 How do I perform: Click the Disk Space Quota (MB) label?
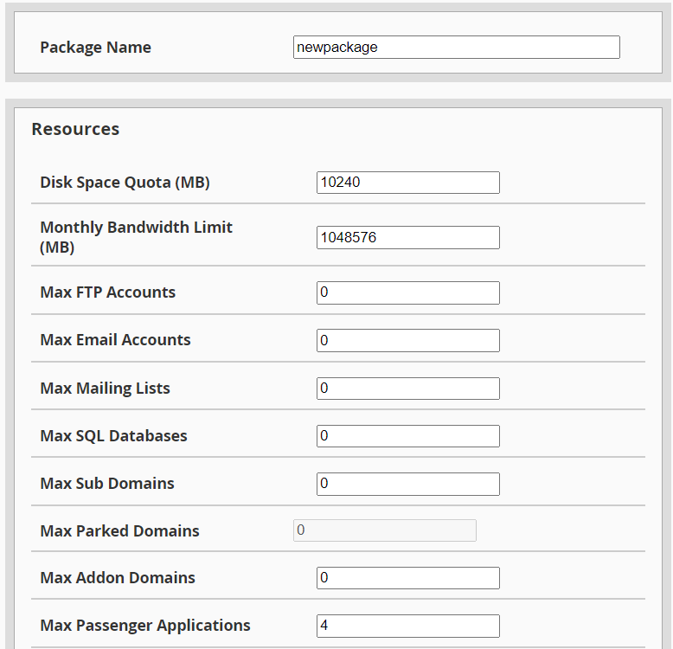[x=125, y=183]
